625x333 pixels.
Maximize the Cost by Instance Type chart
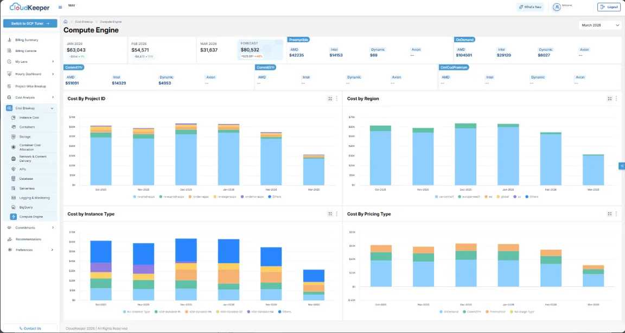[x=330, y=214]
